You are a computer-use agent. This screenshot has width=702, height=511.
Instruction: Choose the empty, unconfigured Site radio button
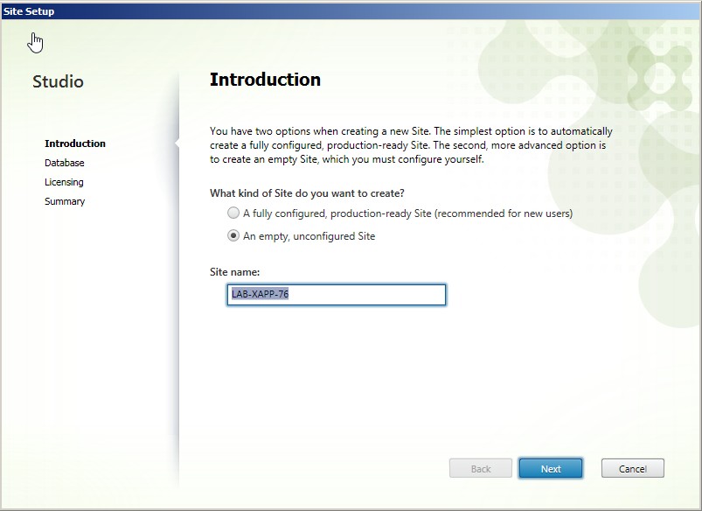[233, 235]
